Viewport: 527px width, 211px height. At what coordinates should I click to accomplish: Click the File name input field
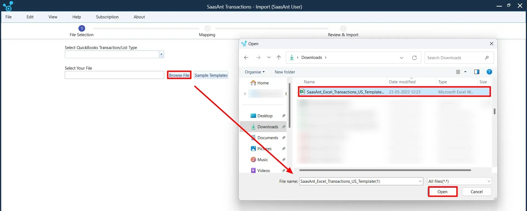(x=361, y=181)
